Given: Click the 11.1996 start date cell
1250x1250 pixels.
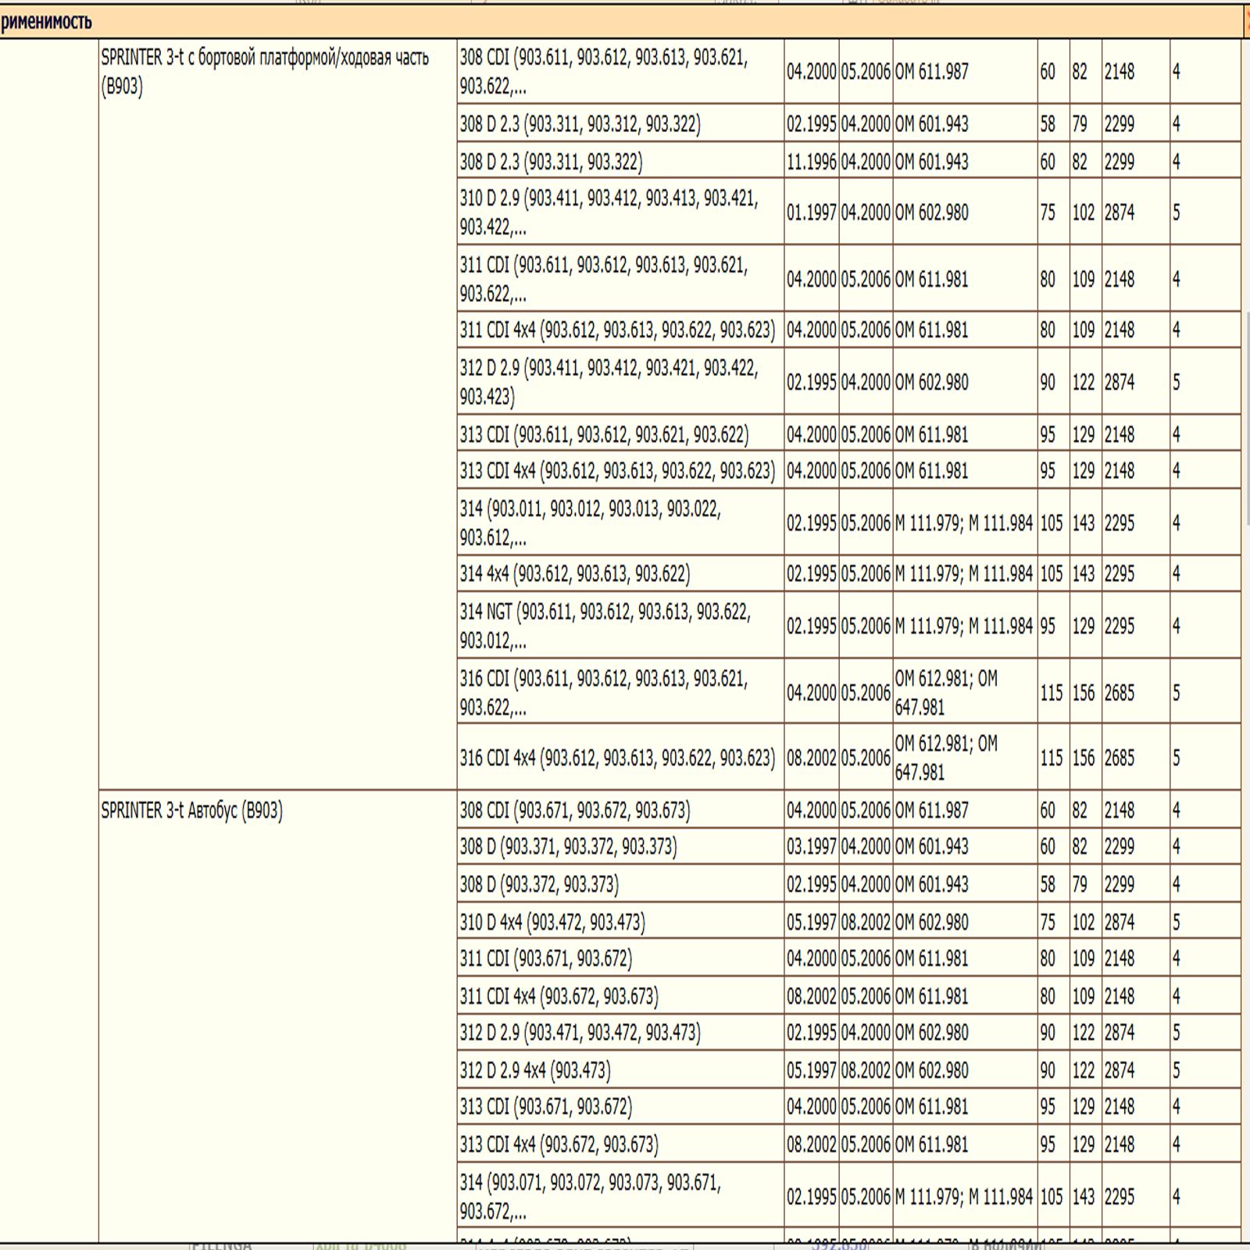Looking at the screenshot, I should coord(811,162).
